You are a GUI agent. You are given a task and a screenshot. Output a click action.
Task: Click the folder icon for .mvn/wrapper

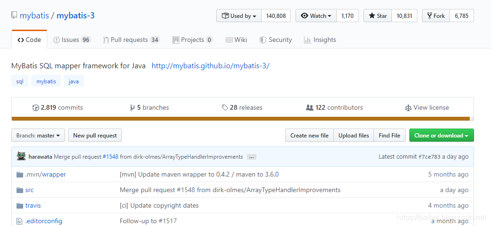(20, 175)
